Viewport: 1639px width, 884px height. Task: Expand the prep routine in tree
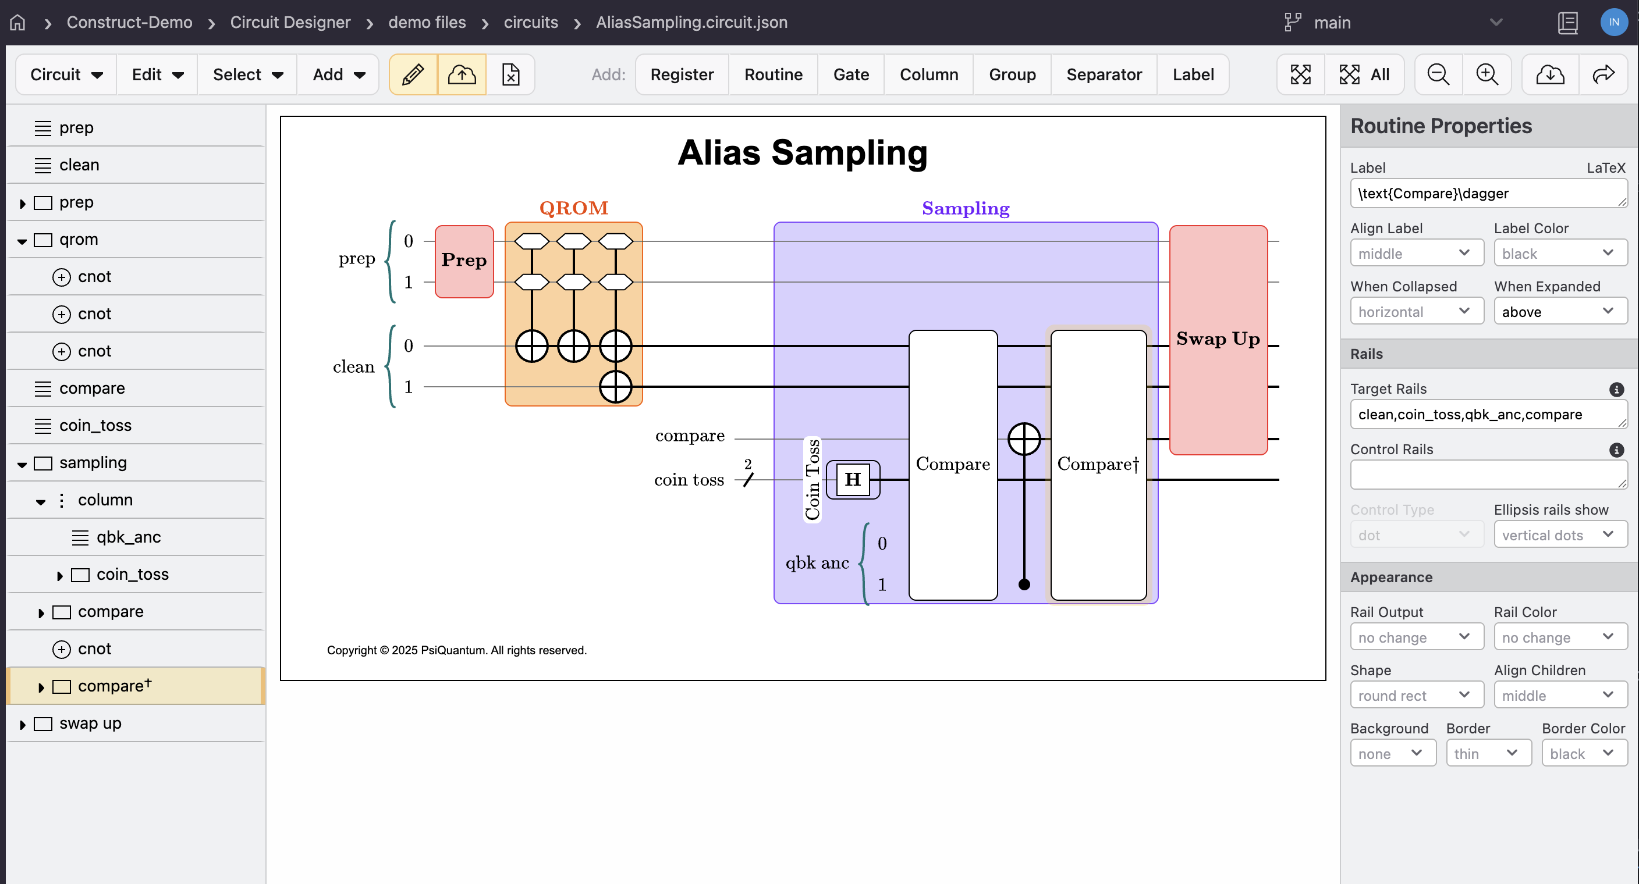pyautogui.click(x=23, y=204)
